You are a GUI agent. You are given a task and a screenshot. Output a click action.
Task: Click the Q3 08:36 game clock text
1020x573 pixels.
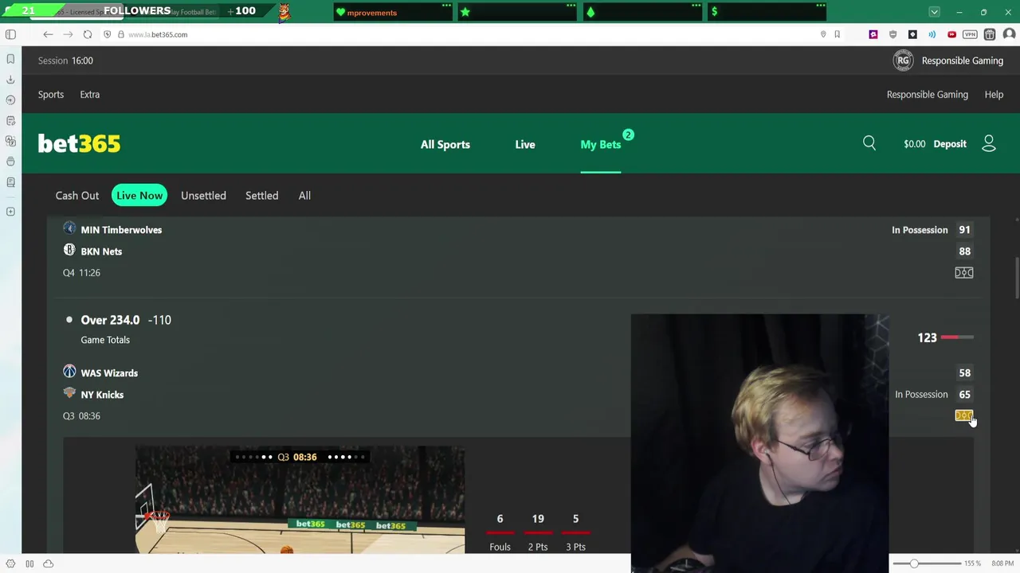tap(81, 416)
